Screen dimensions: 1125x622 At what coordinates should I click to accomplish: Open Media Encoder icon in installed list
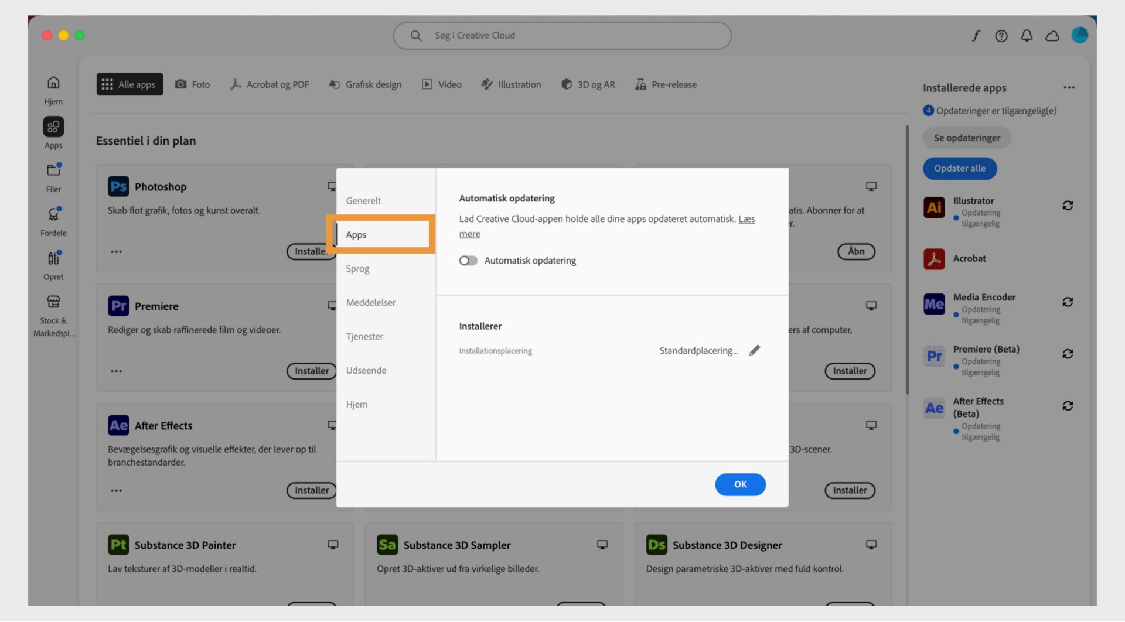(934, 304)
